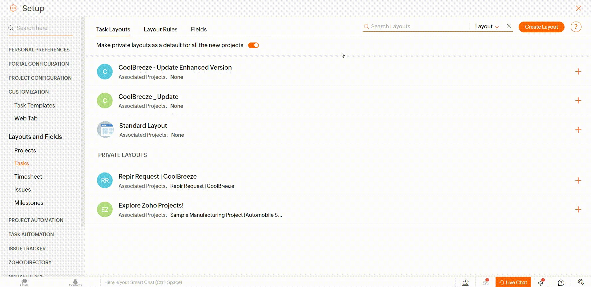Open Contacts from the bottom bar
The width and height of the screenshot is (591, 287).
(75, 282)
